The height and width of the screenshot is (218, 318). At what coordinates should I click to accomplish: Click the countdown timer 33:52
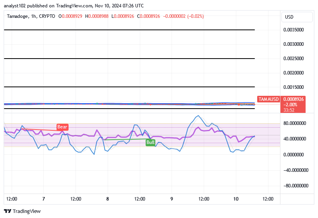289,110
